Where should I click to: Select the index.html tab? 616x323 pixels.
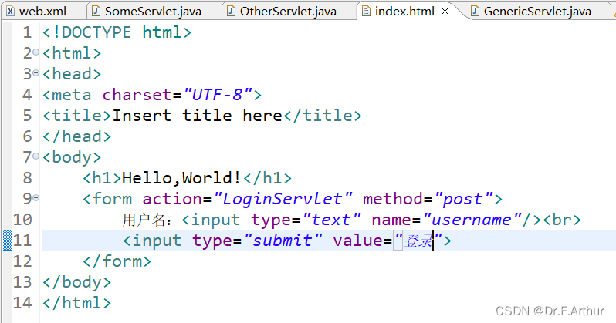(x=404, y=11)
